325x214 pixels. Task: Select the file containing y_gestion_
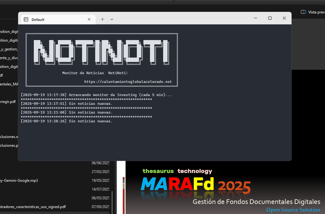coord(9,49)
